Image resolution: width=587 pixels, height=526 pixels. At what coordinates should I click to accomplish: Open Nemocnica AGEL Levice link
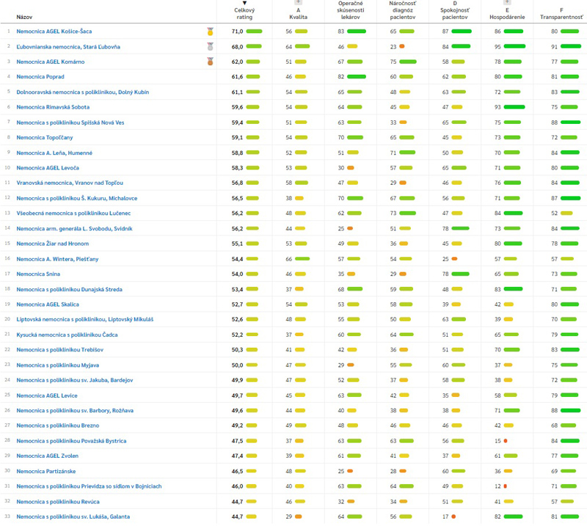click(47, 395)
